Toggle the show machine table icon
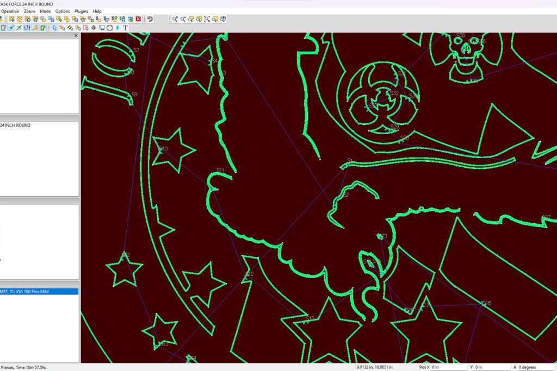Viewport: 557px width, 371px height. click(x=27, y=28)
